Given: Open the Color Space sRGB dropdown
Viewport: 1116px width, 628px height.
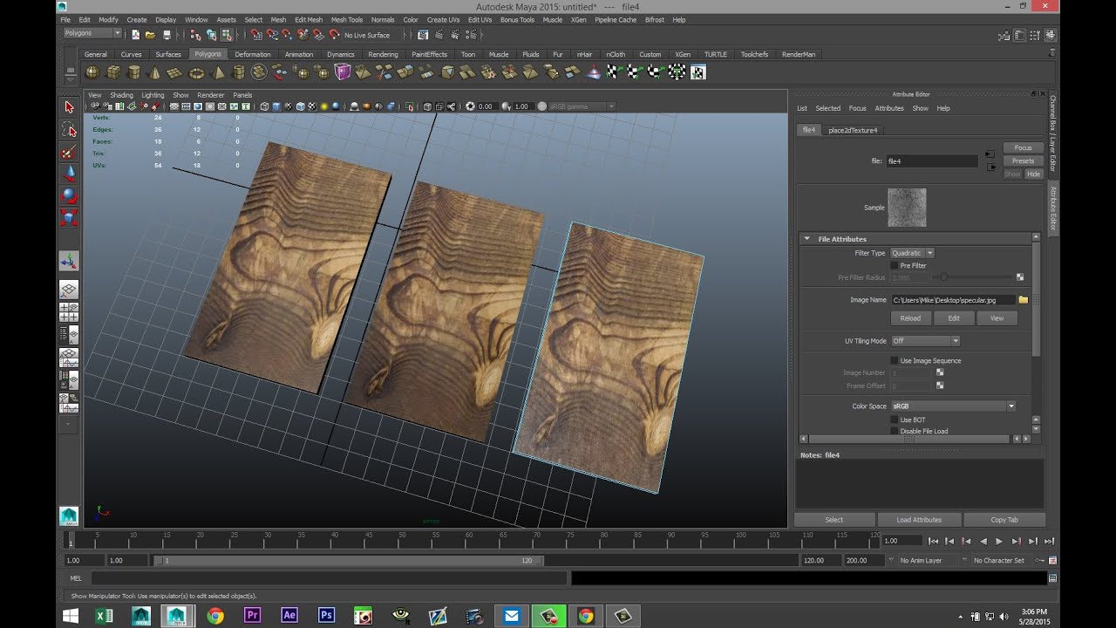Looking at the screenshot, I should coord(953,406).
